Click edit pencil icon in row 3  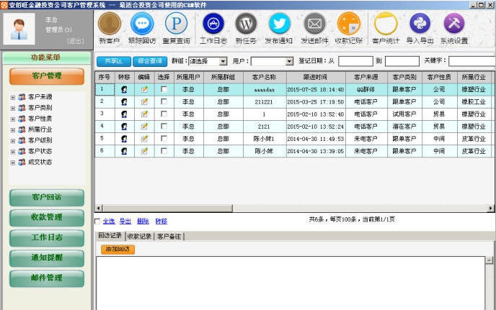coord(144,114)
